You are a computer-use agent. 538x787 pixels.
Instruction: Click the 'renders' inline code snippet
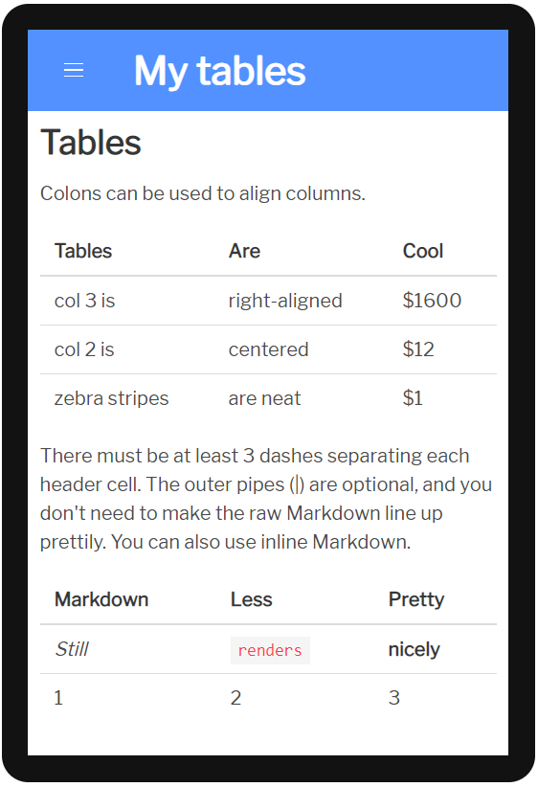(x=270, y=650)
